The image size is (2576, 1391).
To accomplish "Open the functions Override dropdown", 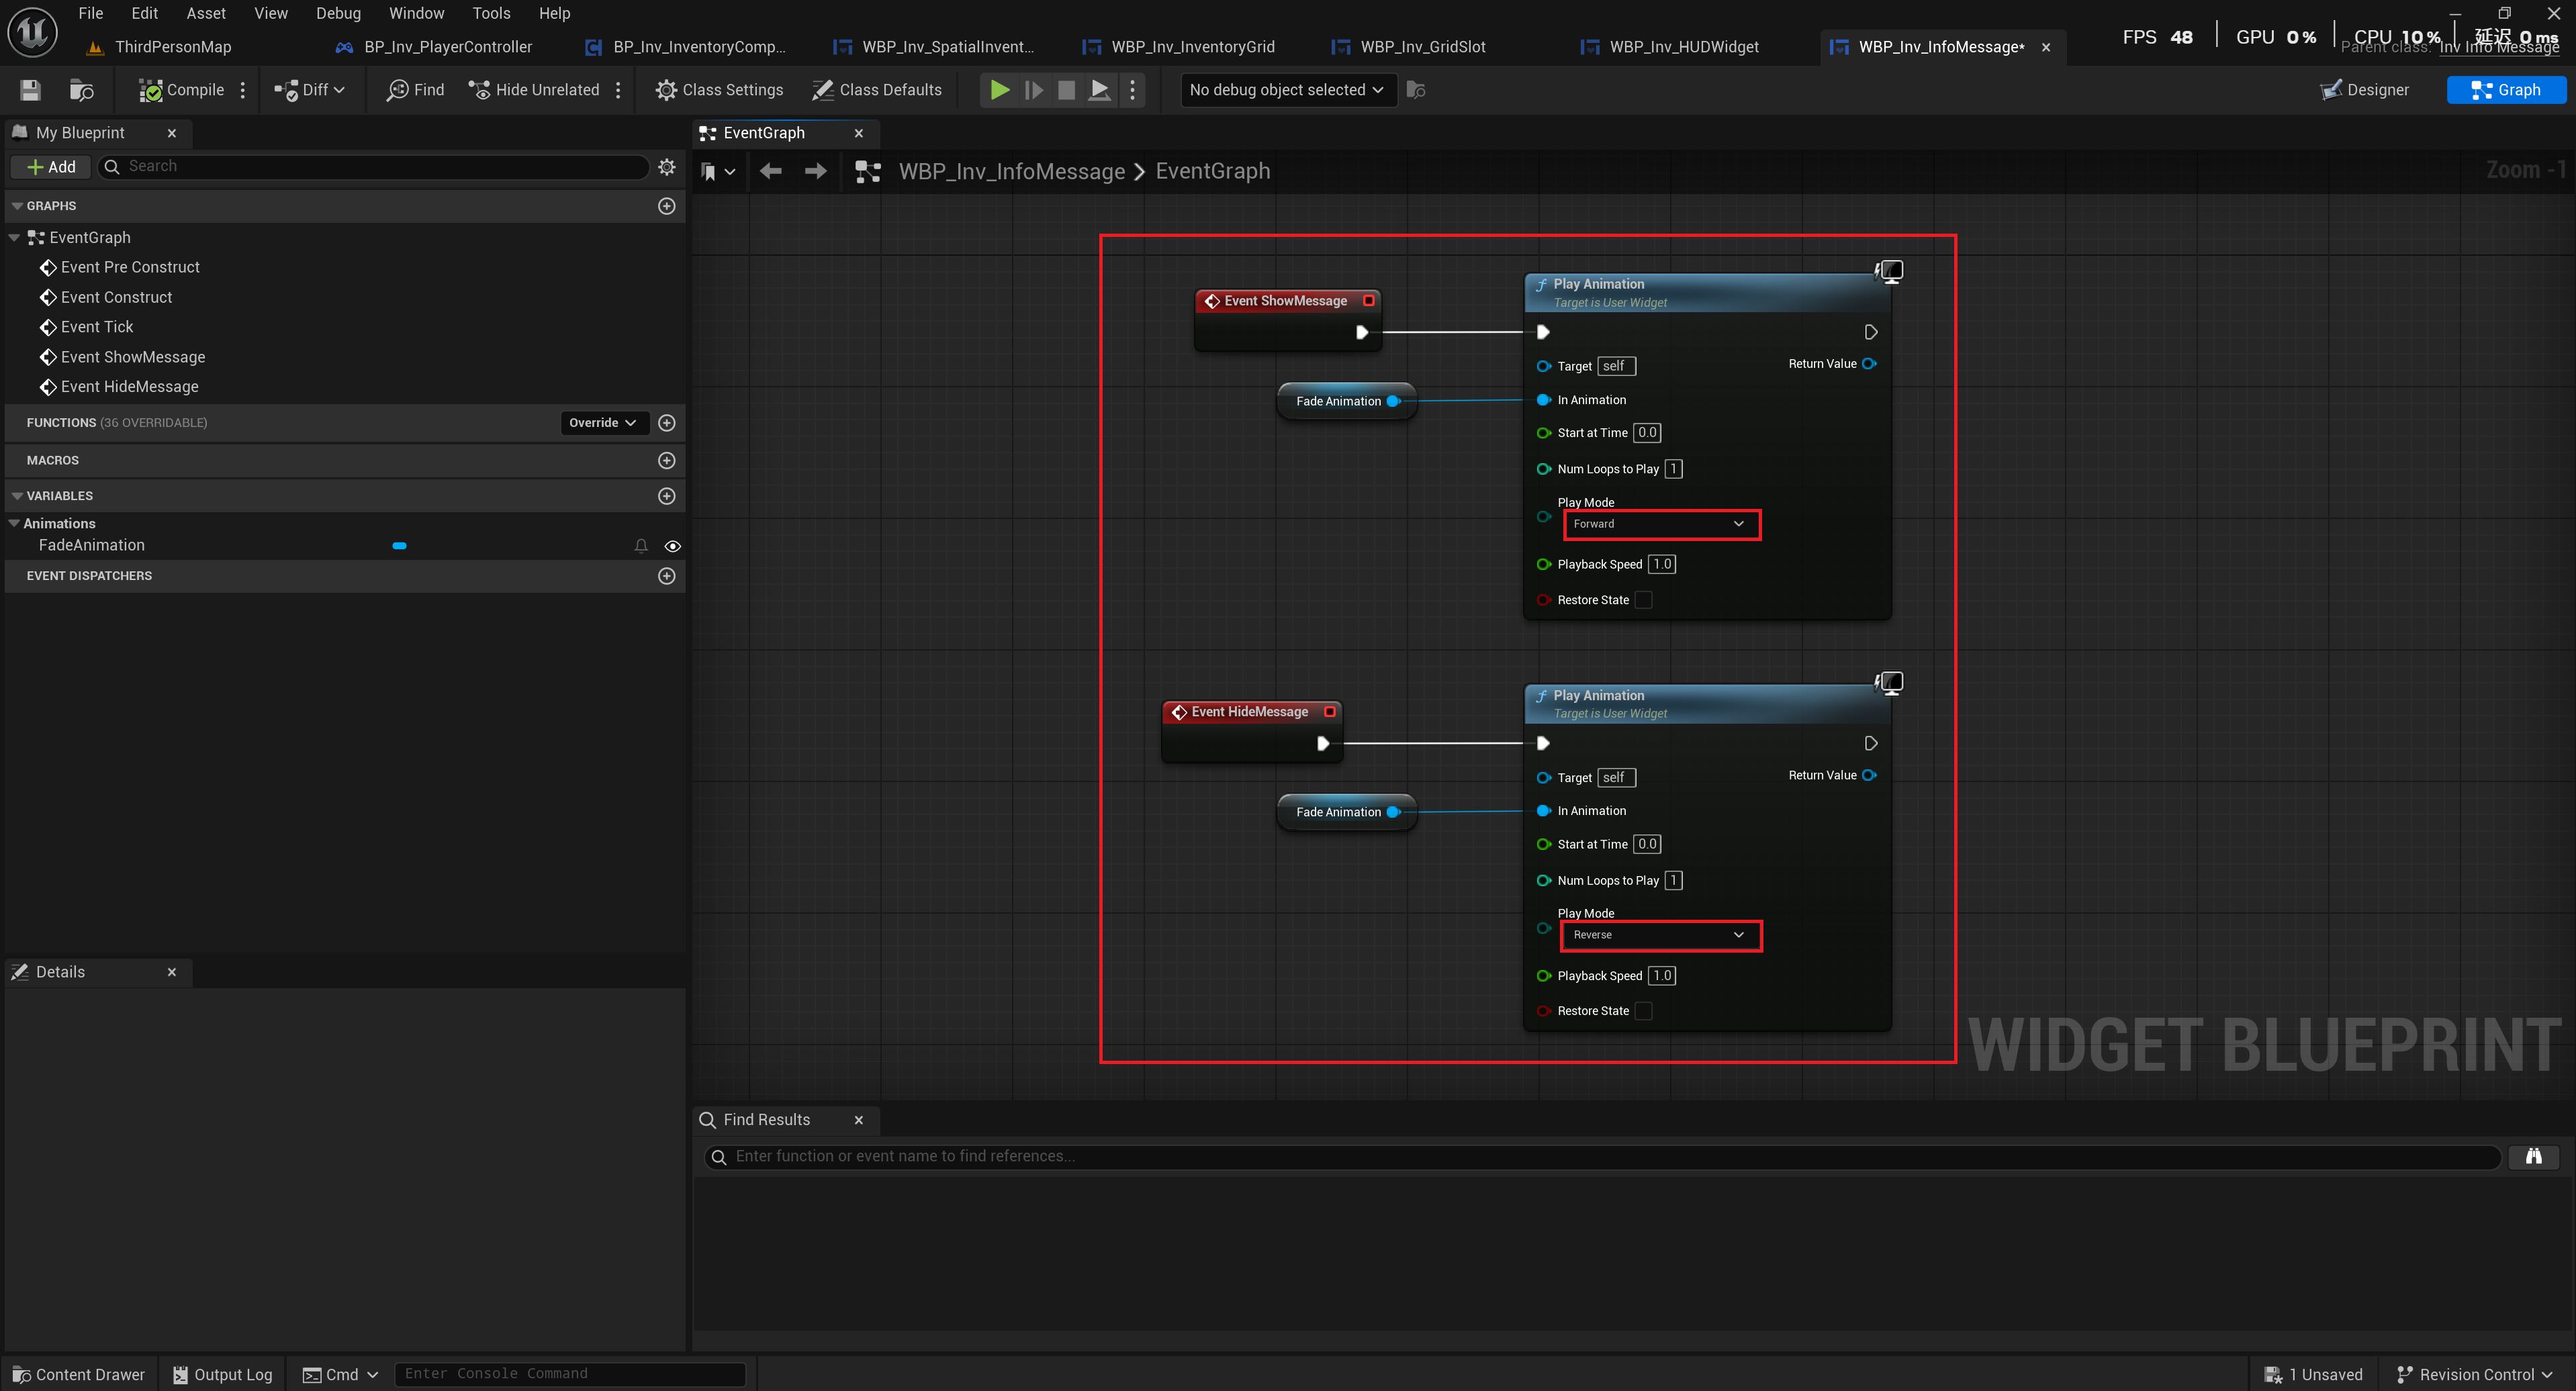I will [603, 423].
